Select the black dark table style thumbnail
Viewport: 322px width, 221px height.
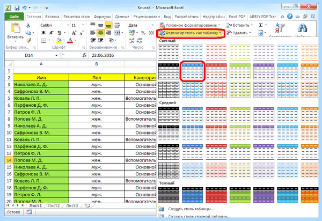pyautogui.click(x=169, y=195)
